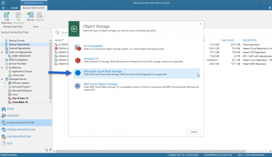Click the Linux server tree icon
This screenshot has width=272, height=157.
[x=10, y=94]
